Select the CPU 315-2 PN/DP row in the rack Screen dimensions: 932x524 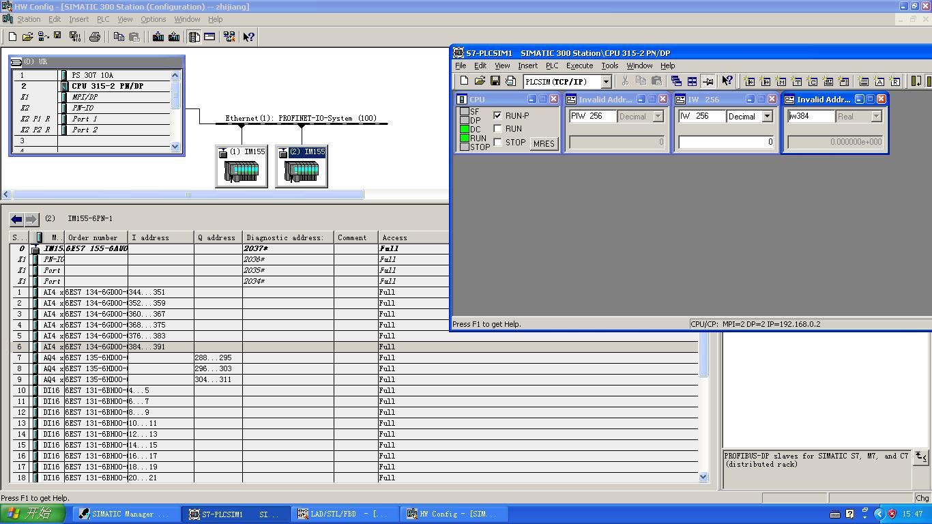click(x=93, y=86)
